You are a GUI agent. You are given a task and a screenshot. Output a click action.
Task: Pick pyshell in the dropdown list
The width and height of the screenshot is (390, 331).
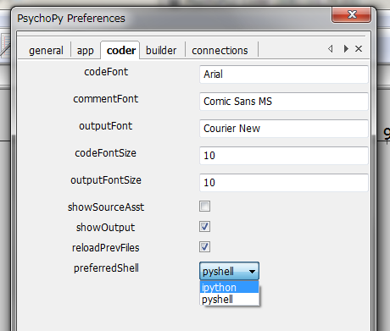tap(229, 300)
